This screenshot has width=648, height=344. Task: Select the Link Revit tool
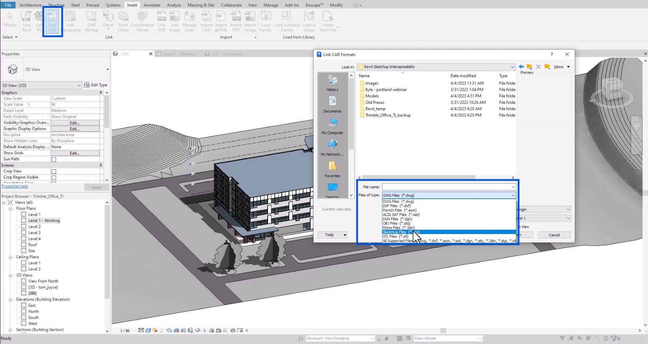pyautogui.click(x=26, y=21)
